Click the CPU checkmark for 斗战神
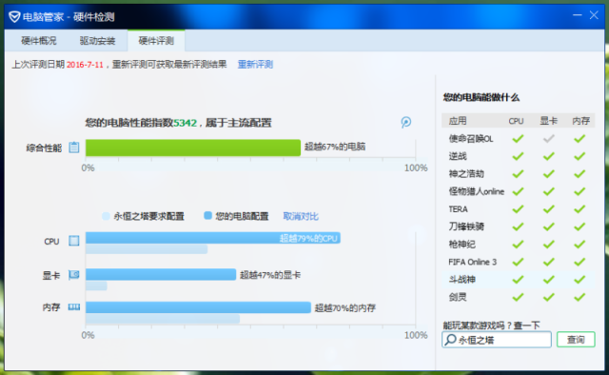Viewport: 609px width, 375px height. point(518,280)
